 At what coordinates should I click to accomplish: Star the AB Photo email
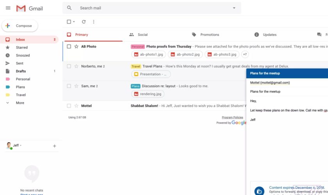pos(77,46)
